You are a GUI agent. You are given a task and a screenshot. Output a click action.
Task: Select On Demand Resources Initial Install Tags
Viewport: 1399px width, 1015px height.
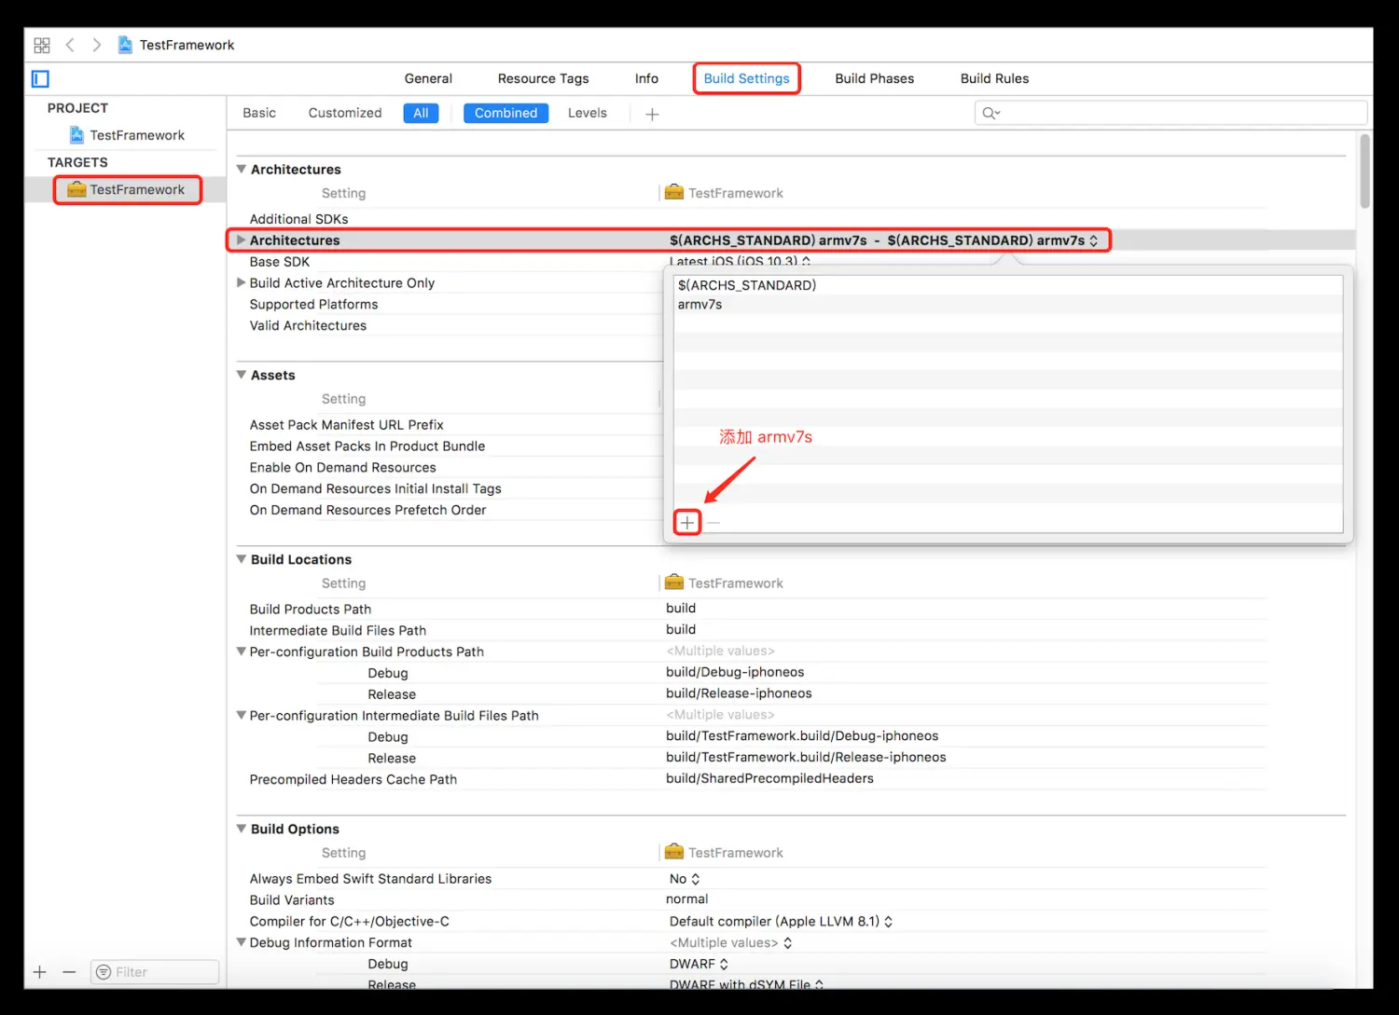coord(375,488)
